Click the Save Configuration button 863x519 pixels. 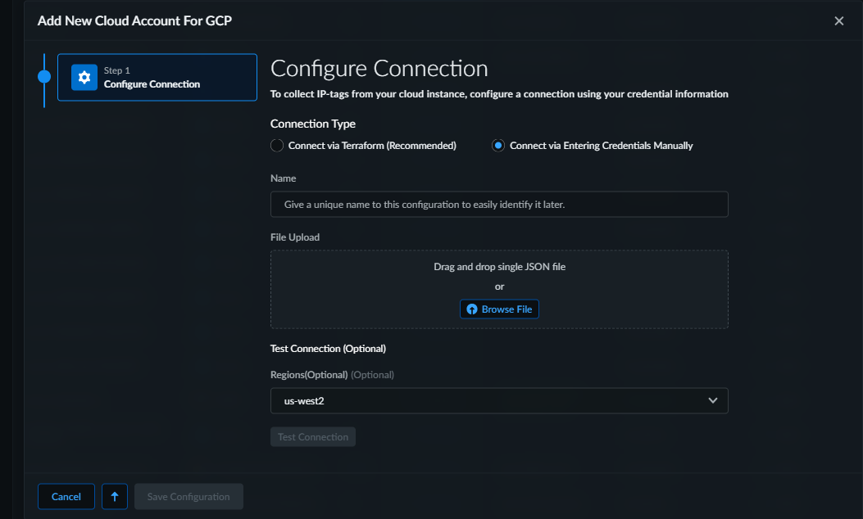[x=188, y=497]
